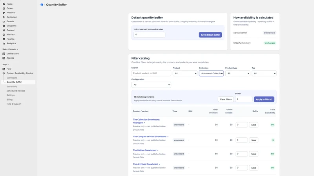Save buffer for Collection Snowboard Hydrogen
The width and height of the screenshot is (314, 176).
[x=254, y=125]
